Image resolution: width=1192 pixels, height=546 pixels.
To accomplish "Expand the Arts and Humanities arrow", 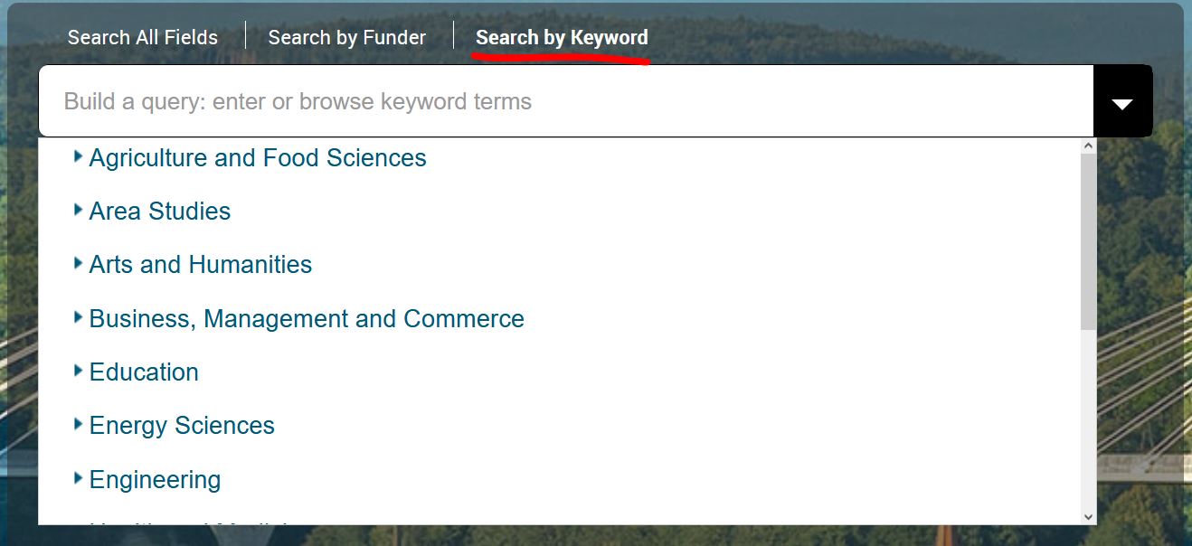I will (78, 263).
